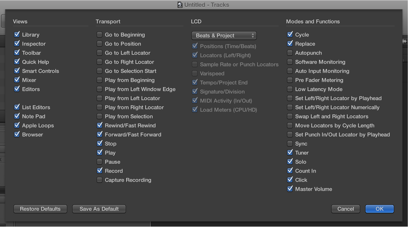Disable the Count In checkbox
408x227 pixels.
click(x=290, y=171)
